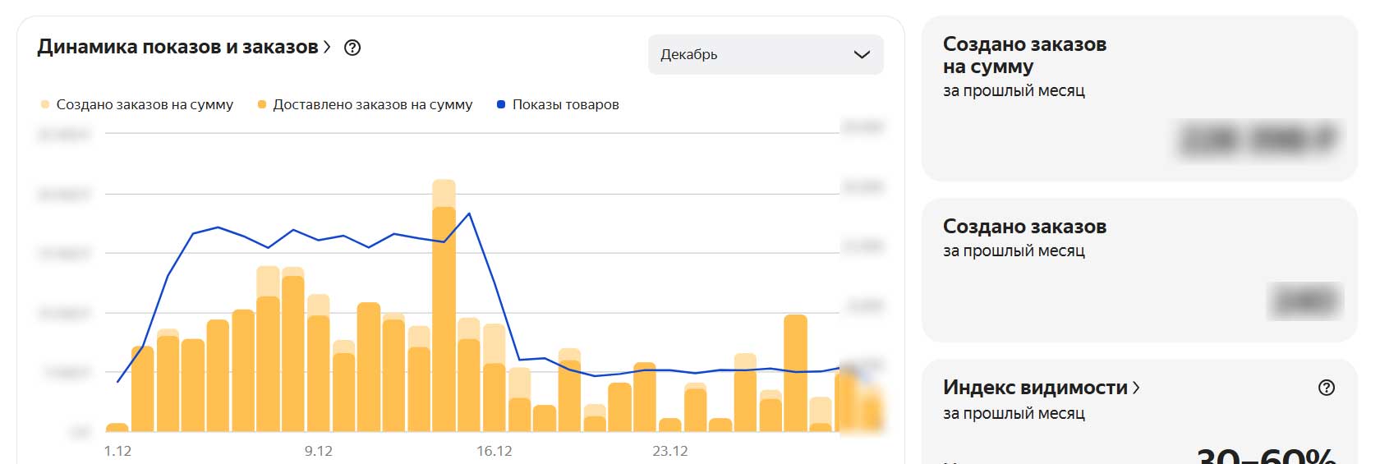Click the dropdown arrow in month selector
1380x464 pixels.
[862, 55]
